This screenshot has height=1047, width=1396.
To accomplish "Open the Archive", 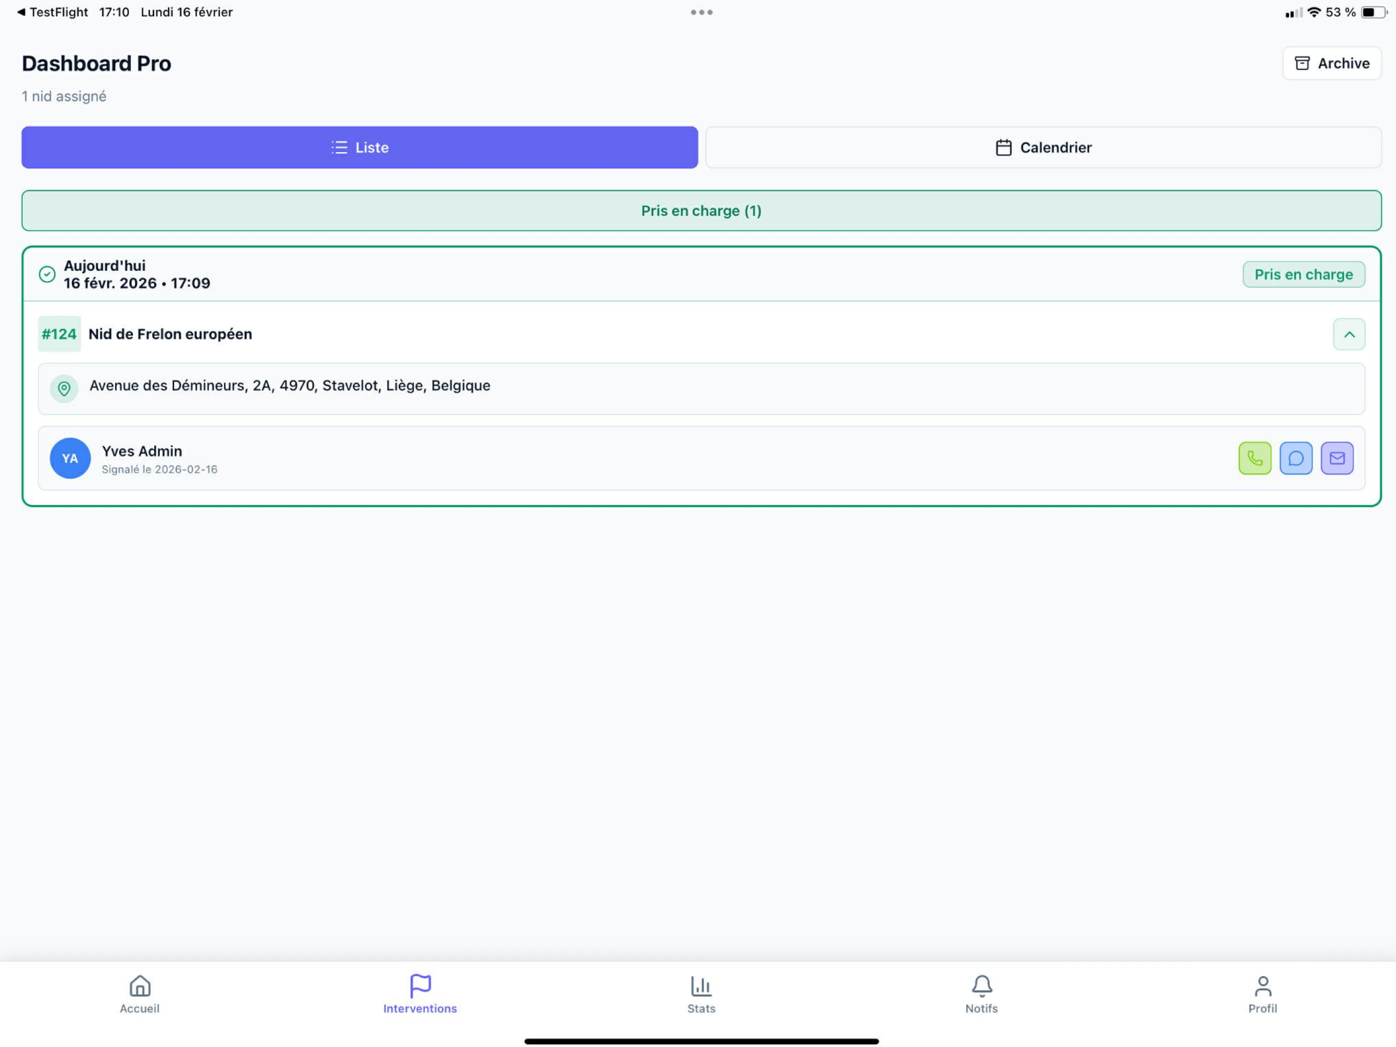I will 1332,63.
